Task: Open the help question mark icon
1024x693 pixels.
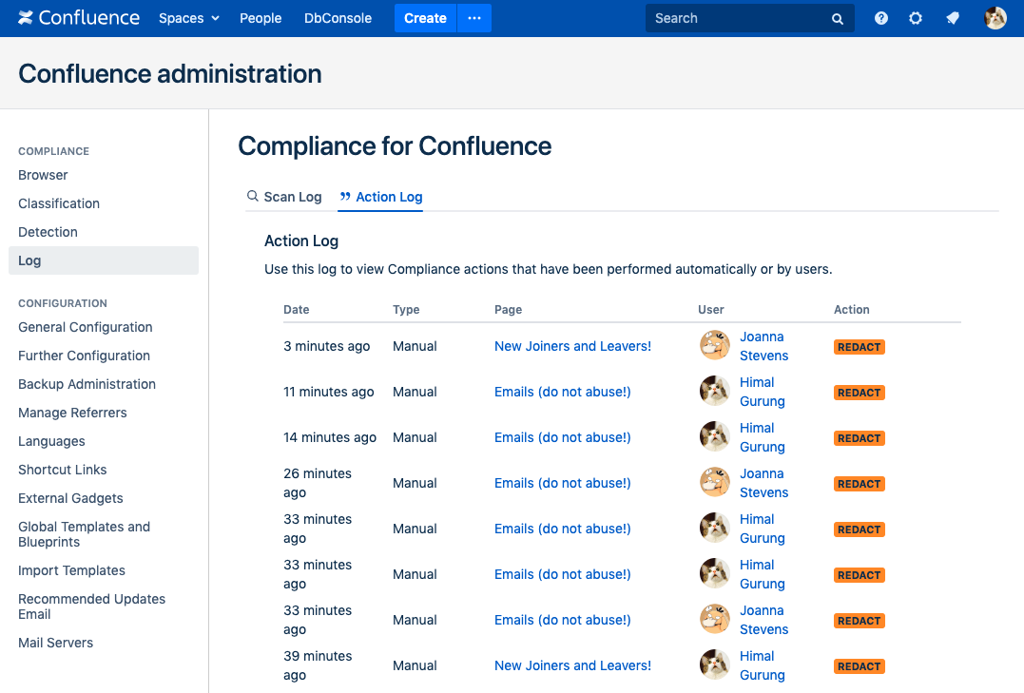Action: [881, 18]
